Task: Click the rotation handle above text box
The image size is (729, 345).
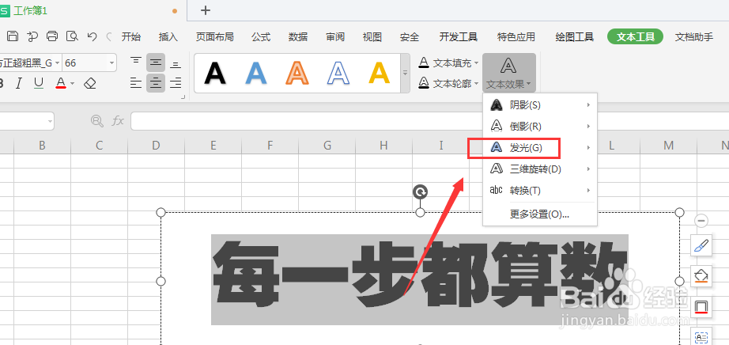Action: pyautogui.click(x=420, y=191)
